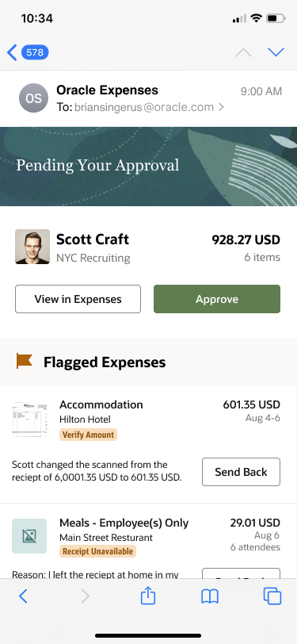Open the Hilton receipt thumbnail

(29, 420)
